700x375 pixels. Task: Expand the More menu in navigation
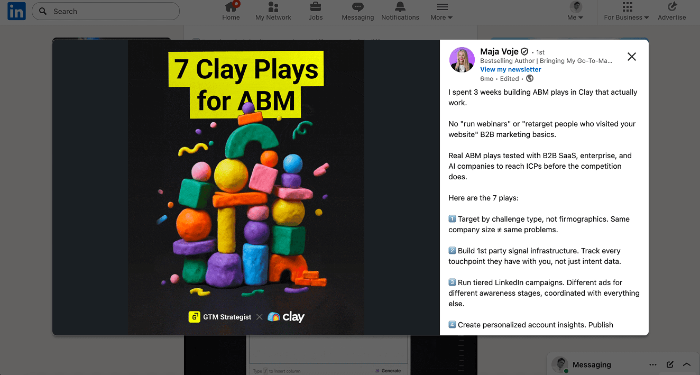point(442,11)
